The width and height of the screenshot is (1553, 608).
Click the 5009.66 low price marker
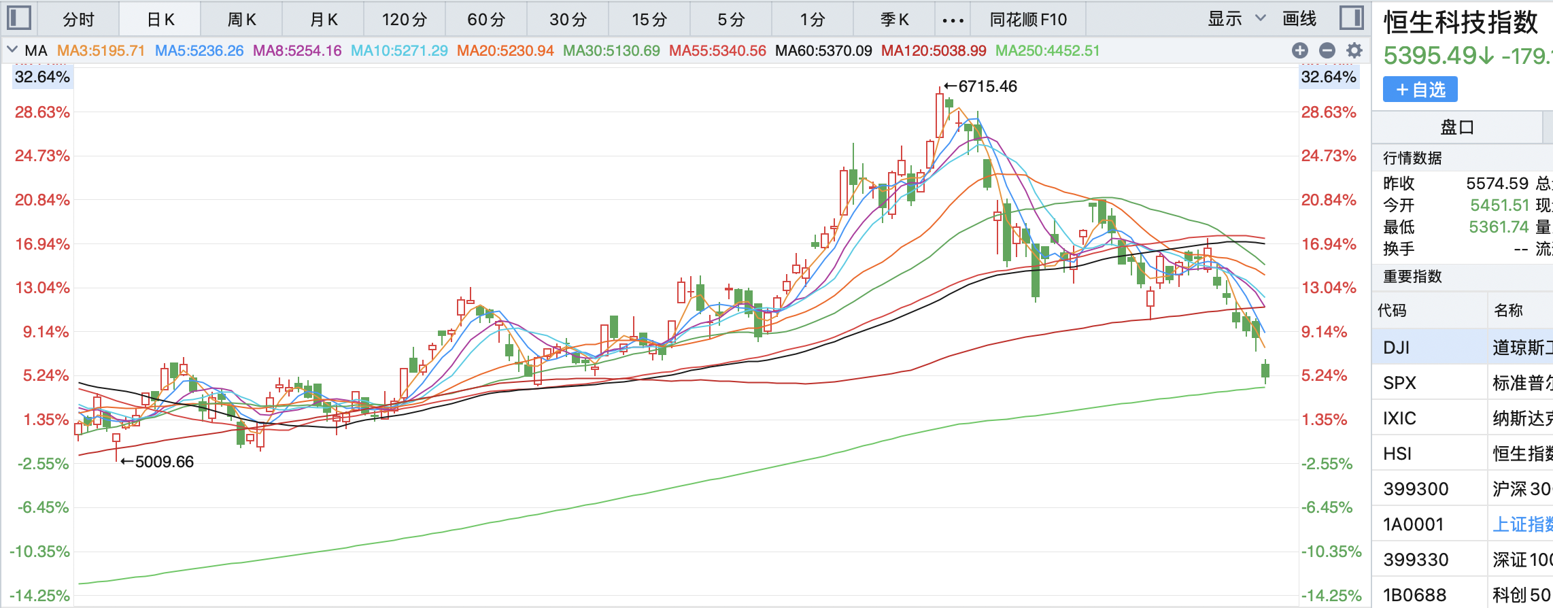163,462
